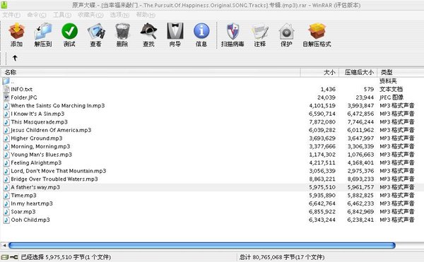
Task: Open the 收藏夹 (Favorites) menu
Action: coord(90,15)
